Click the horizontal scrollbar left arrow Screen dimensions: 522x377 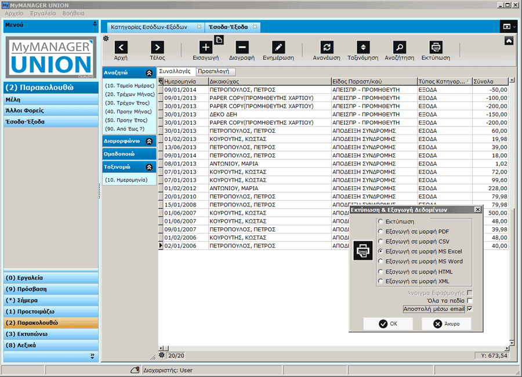161,349
